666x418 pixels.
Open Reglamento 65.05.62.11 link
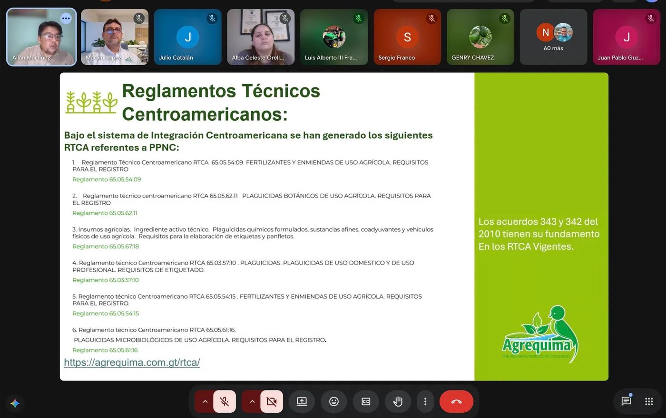tap(105, 213)
